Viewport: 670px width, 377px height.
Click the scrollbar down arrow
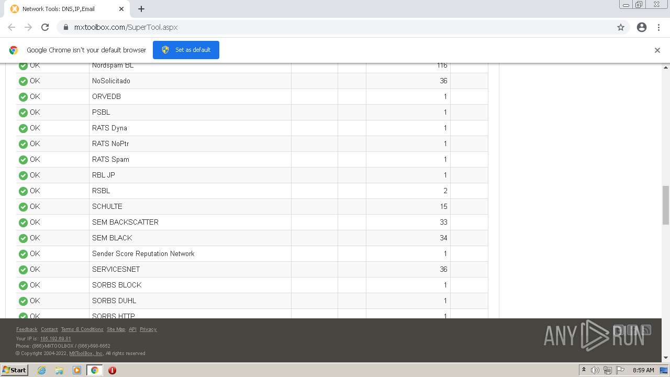[666, 358]
